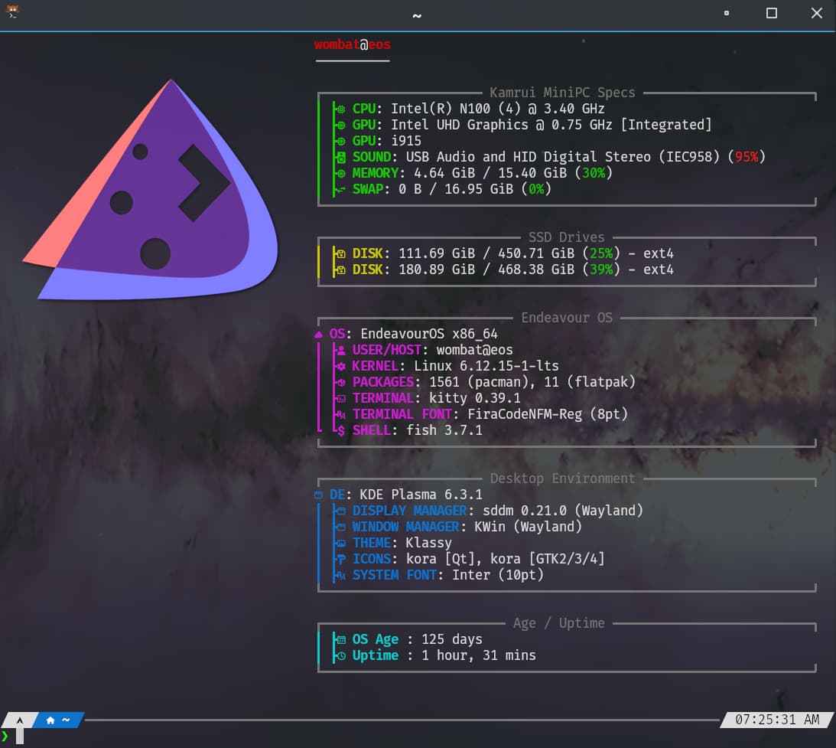This screenshot has height=748, width=836.
Task: Click 'Intel UHD Graphics @ 0.75 GHz [Integrated]'
Action: click(x=551, y=125)
